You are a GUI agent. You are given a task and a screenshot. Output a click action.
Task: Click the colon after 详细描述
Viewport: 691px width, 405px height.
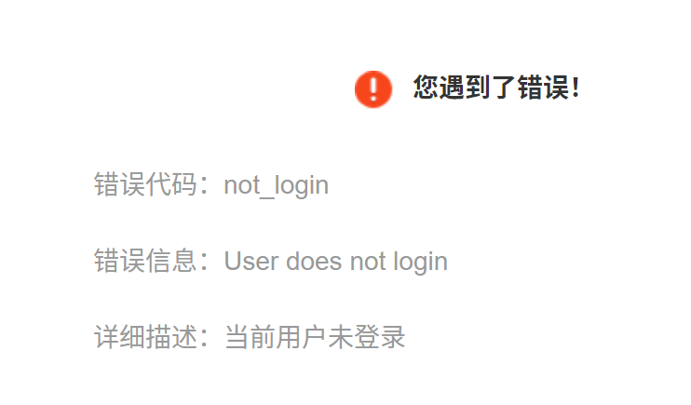[204, 339]
